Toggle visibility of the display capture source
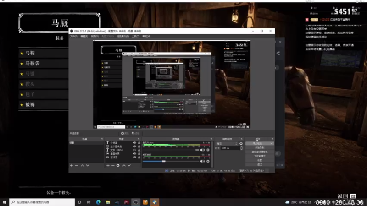The width and height of the screenshot is (367, 206). coord(134,146)
